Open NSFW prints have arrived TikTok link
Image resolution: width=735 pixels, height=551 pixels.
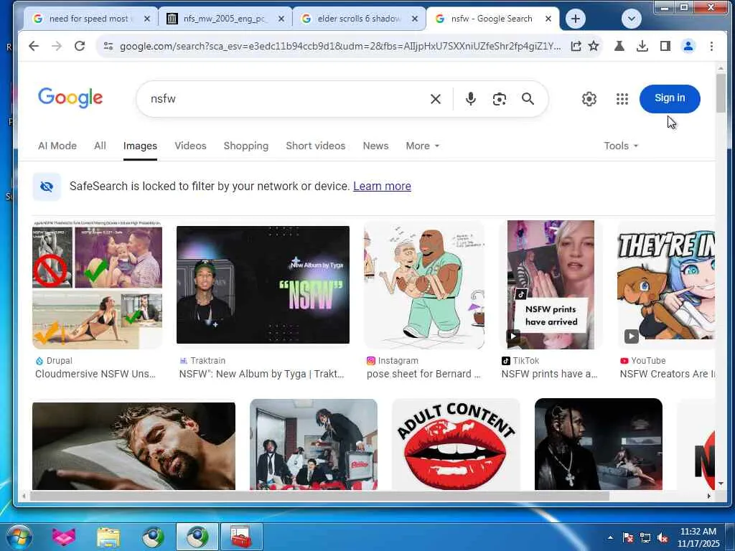coord(549,374)
